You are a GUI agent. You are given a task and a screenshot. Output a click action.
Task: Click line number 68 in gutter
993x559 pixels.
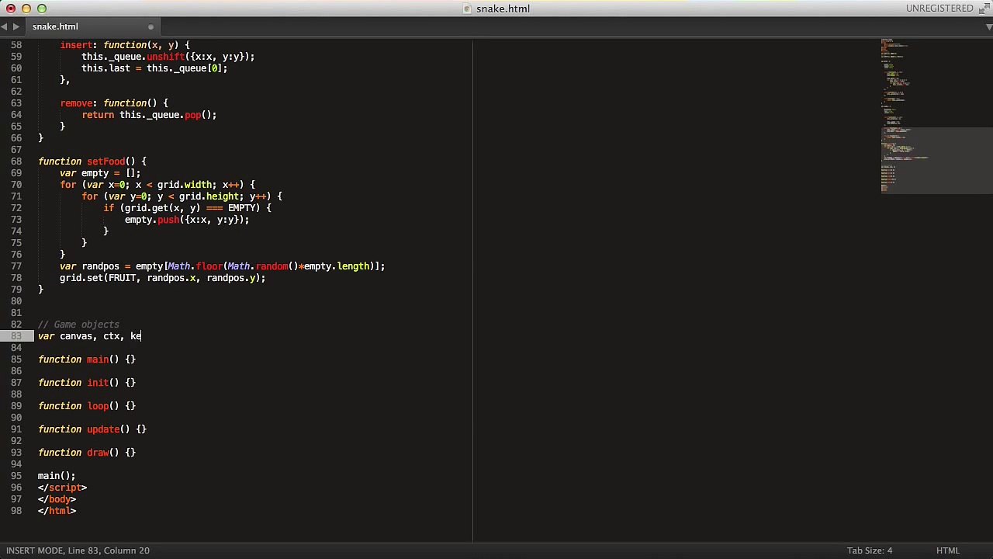tap(16, 161)
